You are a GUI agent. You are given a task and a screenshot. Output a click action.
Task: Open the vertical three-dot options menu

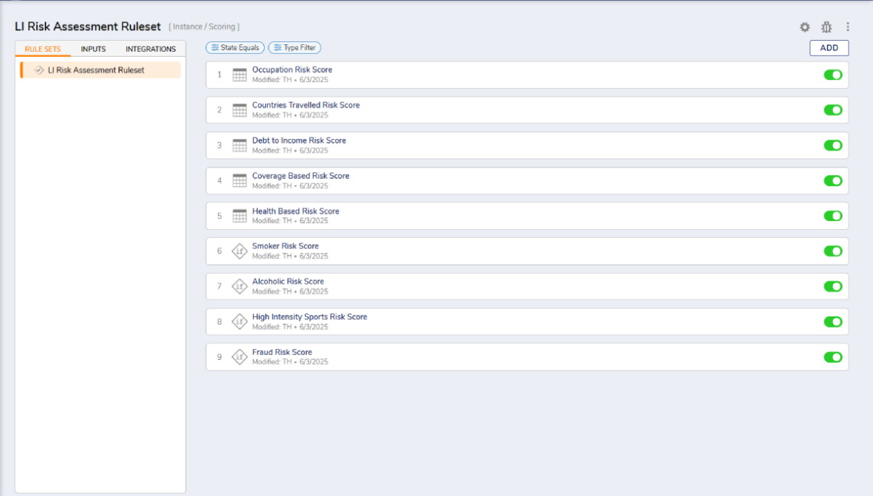point(848,27)
